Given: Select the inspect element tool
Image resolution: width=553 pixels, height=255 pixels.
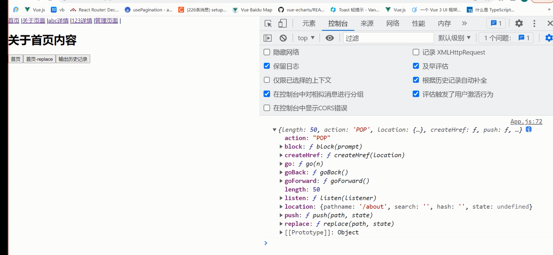Looking at the screenshot, I should [x=268, y=23].
